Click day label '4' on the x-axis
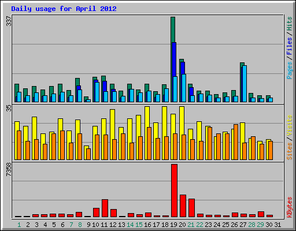Viewport: 296px width, 231px height. point(45,225)
